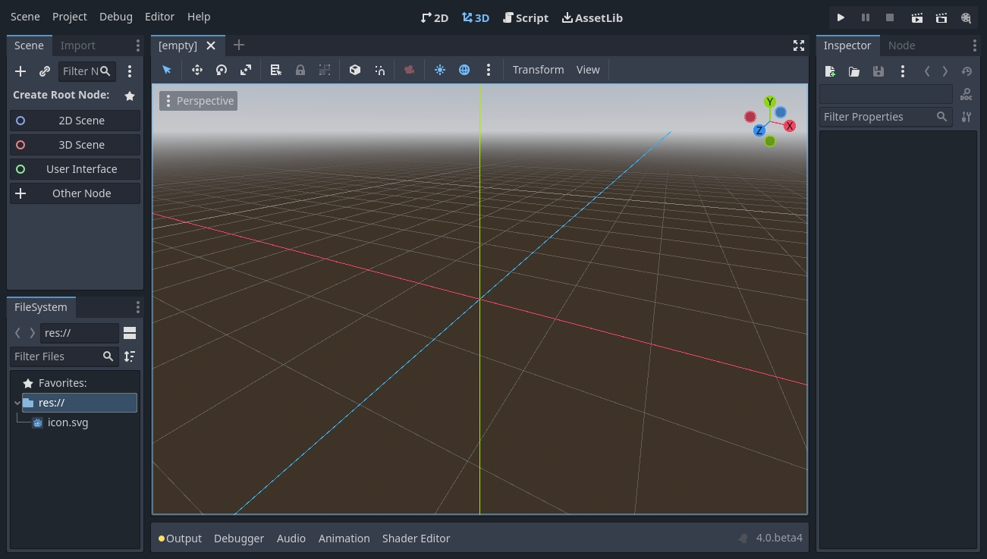Switch to the Import tab
The width and height of the screenshot is (987, 559).
[x=77, y=46]
